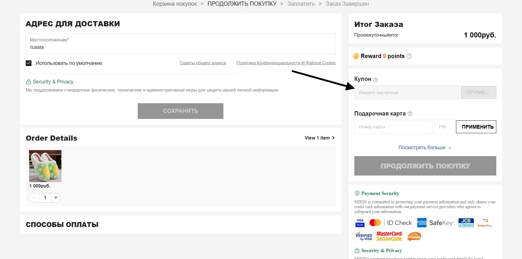Open Политика Конфиденциальности И Файлов Cookie link
Viewport: 522px width, 259px height.
pos(286,63)
